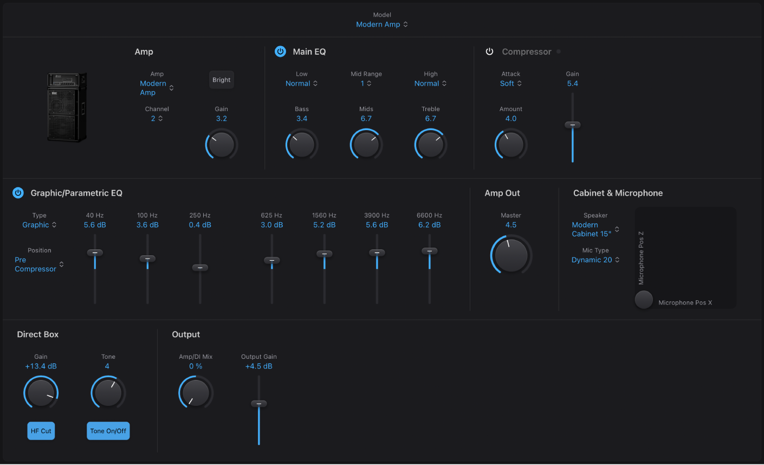Click the Bright button in the Amp section
This screenshot has width=764, height=465.
tap(221, 80)
